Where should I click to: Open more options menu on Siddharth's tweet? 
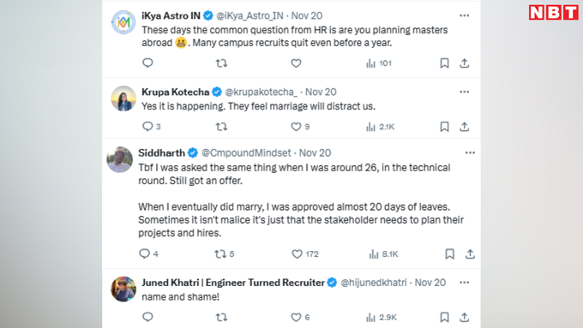tap(470, 152)
